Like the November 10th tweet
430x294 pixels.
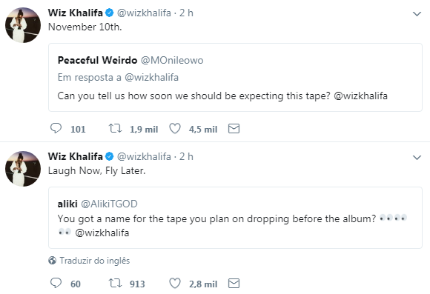pyautogui.click(x=175, y=129)
